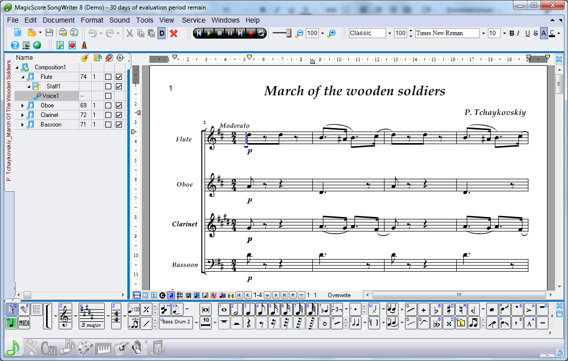Open the Times New Roman font dropdown
The width and height of the screenshot is (568, 361).
(x=483, y=33)
